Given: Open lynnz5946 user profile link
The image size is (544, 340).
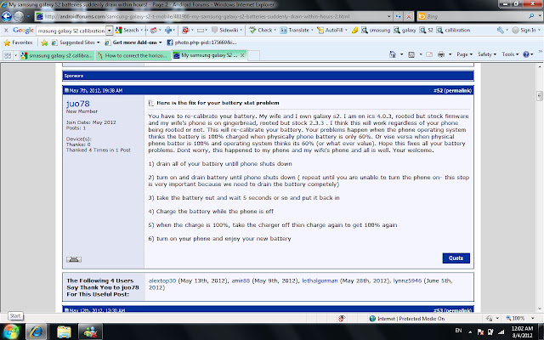Looking at the screenshot, I should click(x=407, y=280).
